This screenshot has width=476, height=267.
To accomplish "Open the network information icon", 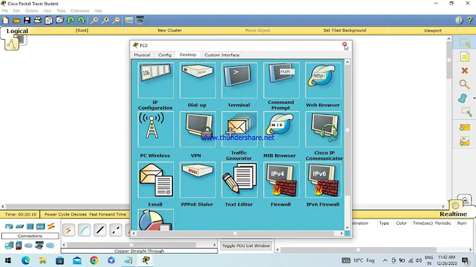I will [459, 20].
